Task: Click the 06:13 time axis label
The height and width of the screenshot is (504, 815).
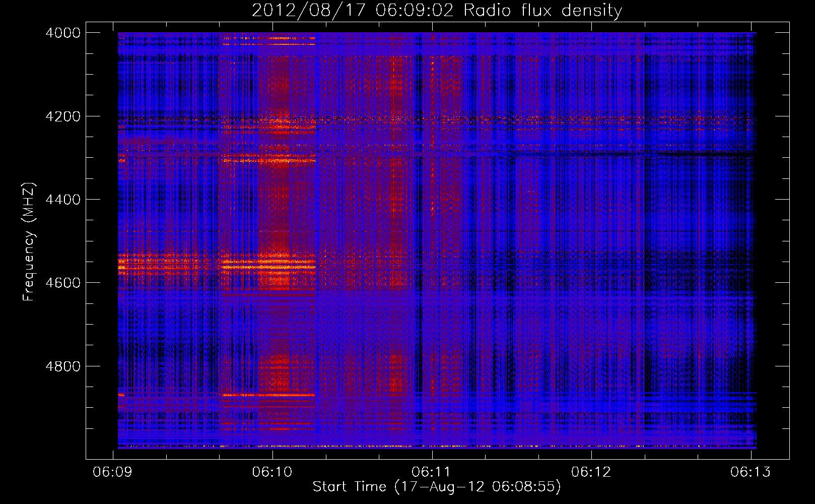Action: coord(751,472)
